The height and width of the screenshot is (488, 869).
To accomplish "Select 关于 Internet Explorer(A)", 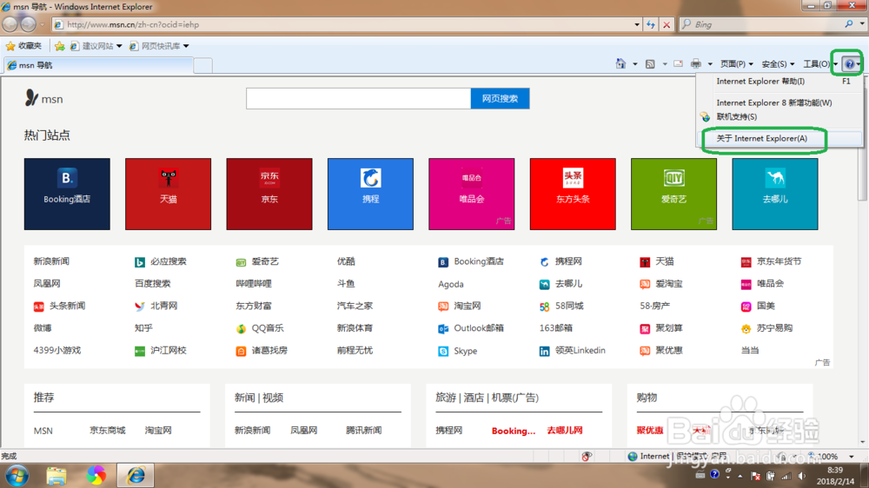I will [779, 138].
